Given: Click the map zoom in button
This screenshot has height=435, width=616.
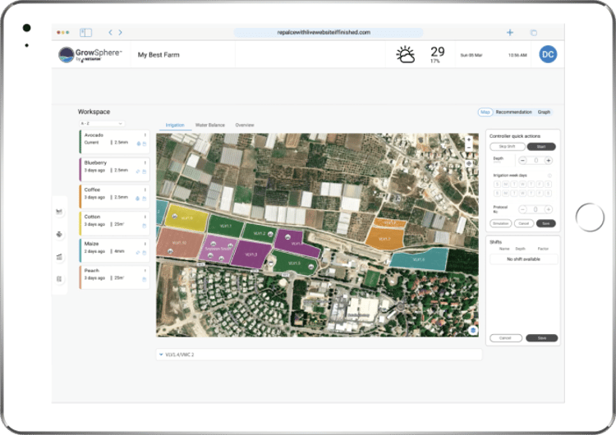Looking at the screenshot, I should tap(469, 140).
